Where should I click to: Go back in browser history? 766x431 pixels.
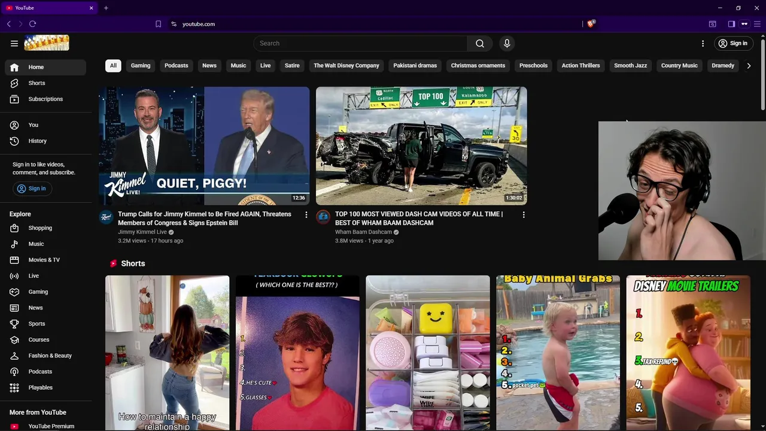click(x=9, y=24)
